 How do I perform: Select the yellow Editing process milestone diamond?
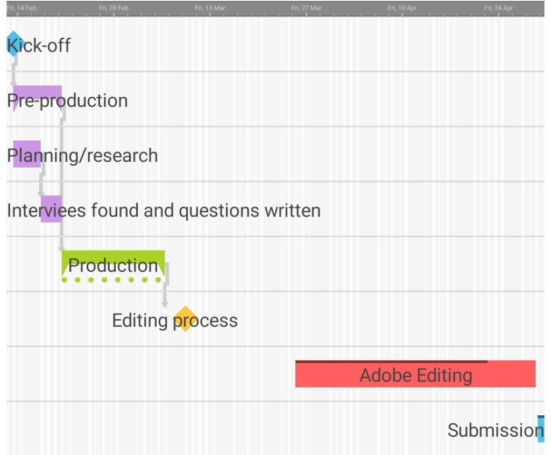pyautogui.click(x=185, y=319)
